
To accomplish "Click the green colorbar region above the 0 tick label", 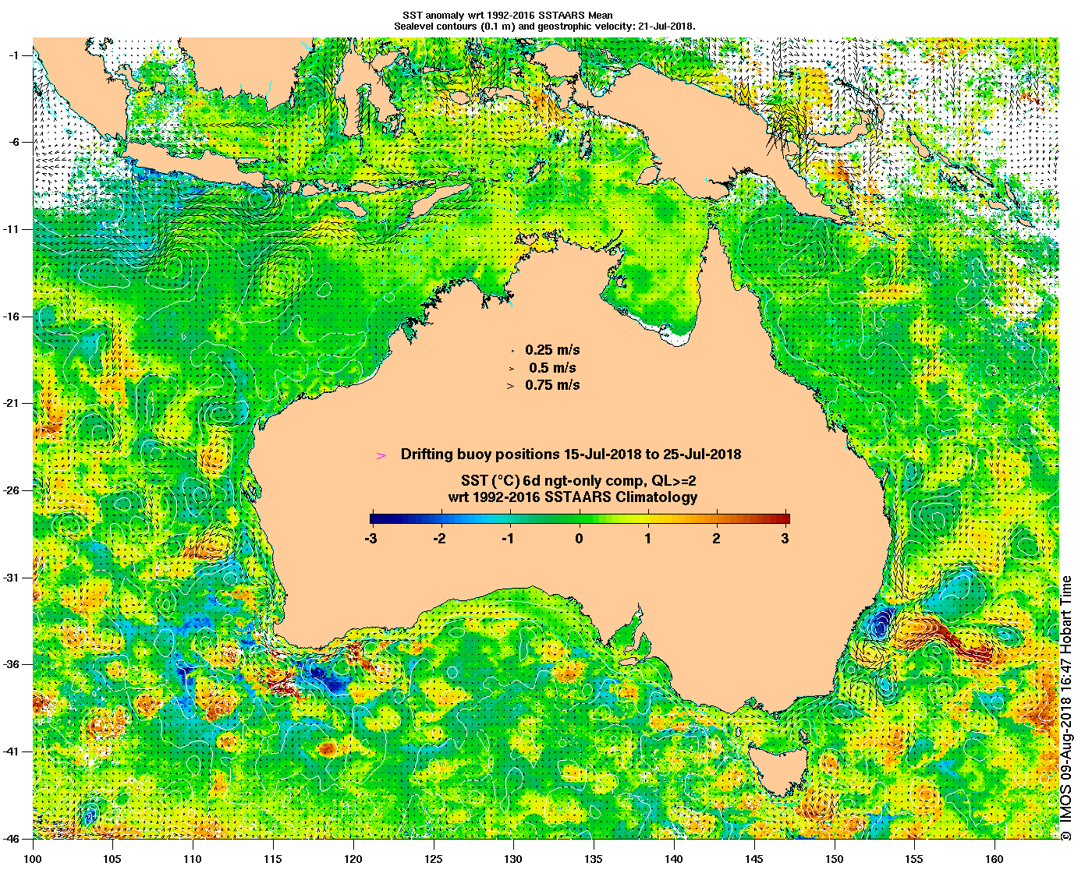I will click(x=580, y=518).
